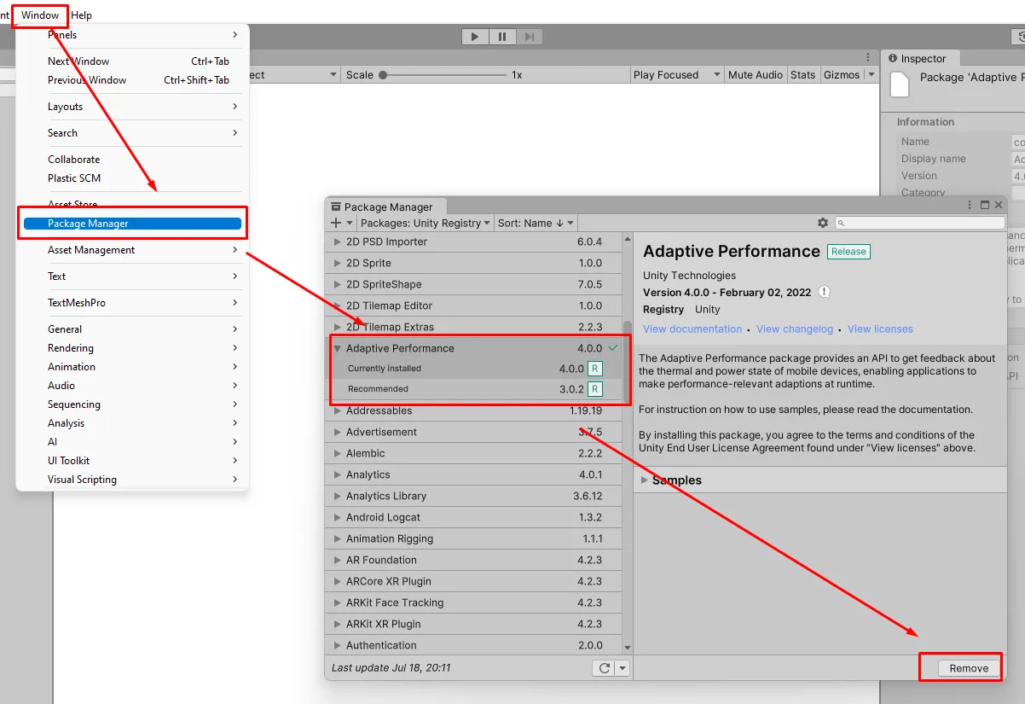Collapse the Adaptive Performance package entry
Viewport: 1025px width, 704px height.
point(338,348)
